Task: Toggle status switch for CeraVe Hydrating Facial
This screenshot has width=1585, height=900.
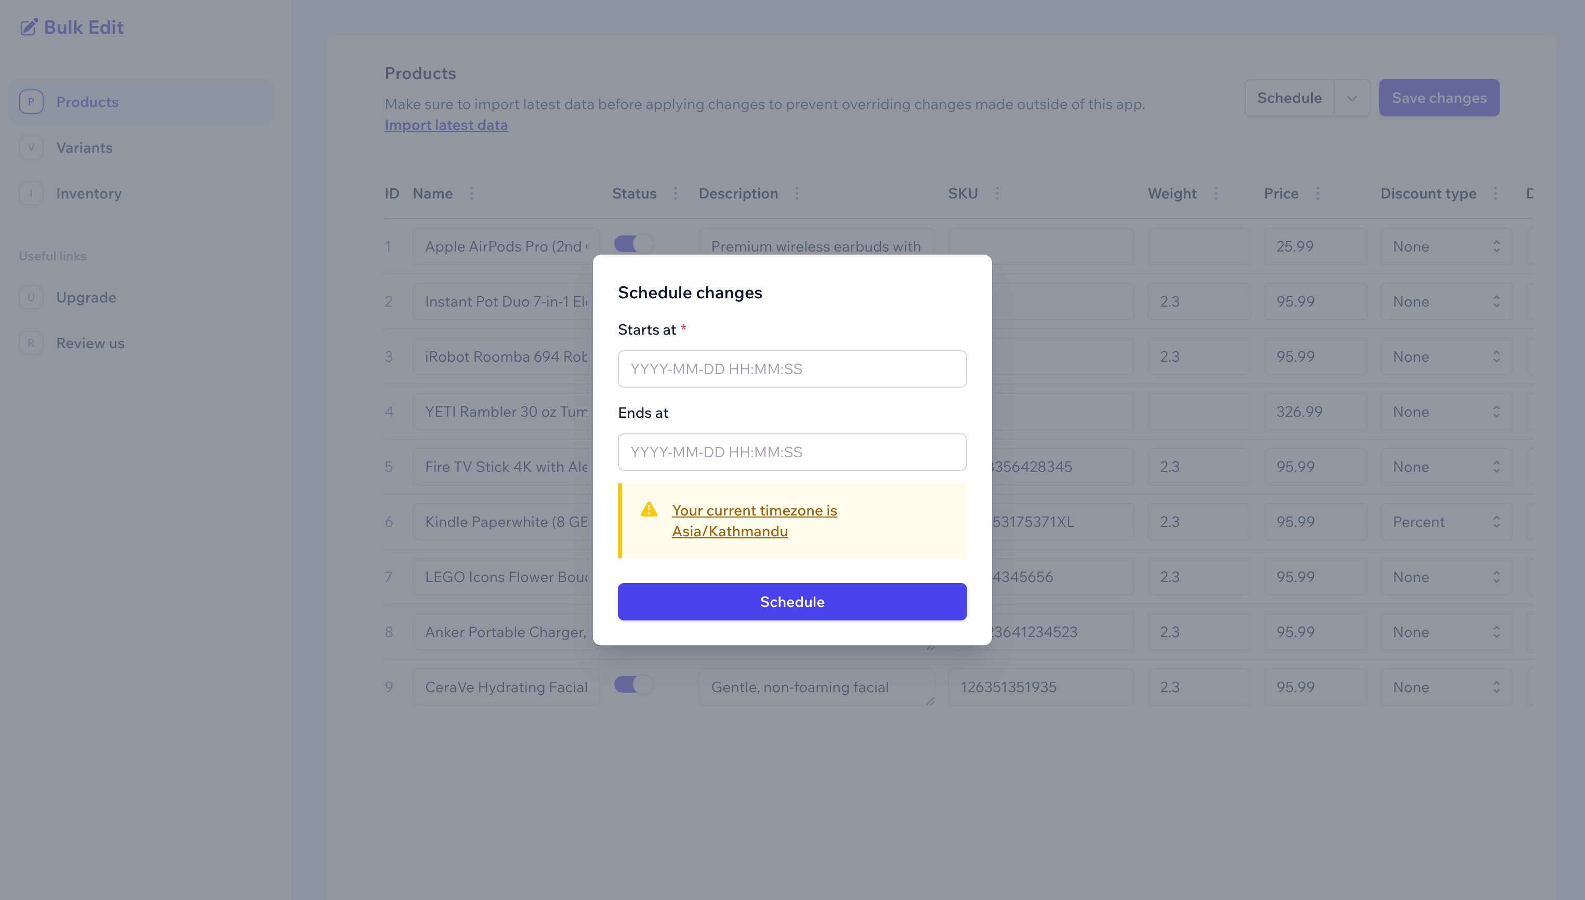Action: pyautogui.click(x=633, y=685)
